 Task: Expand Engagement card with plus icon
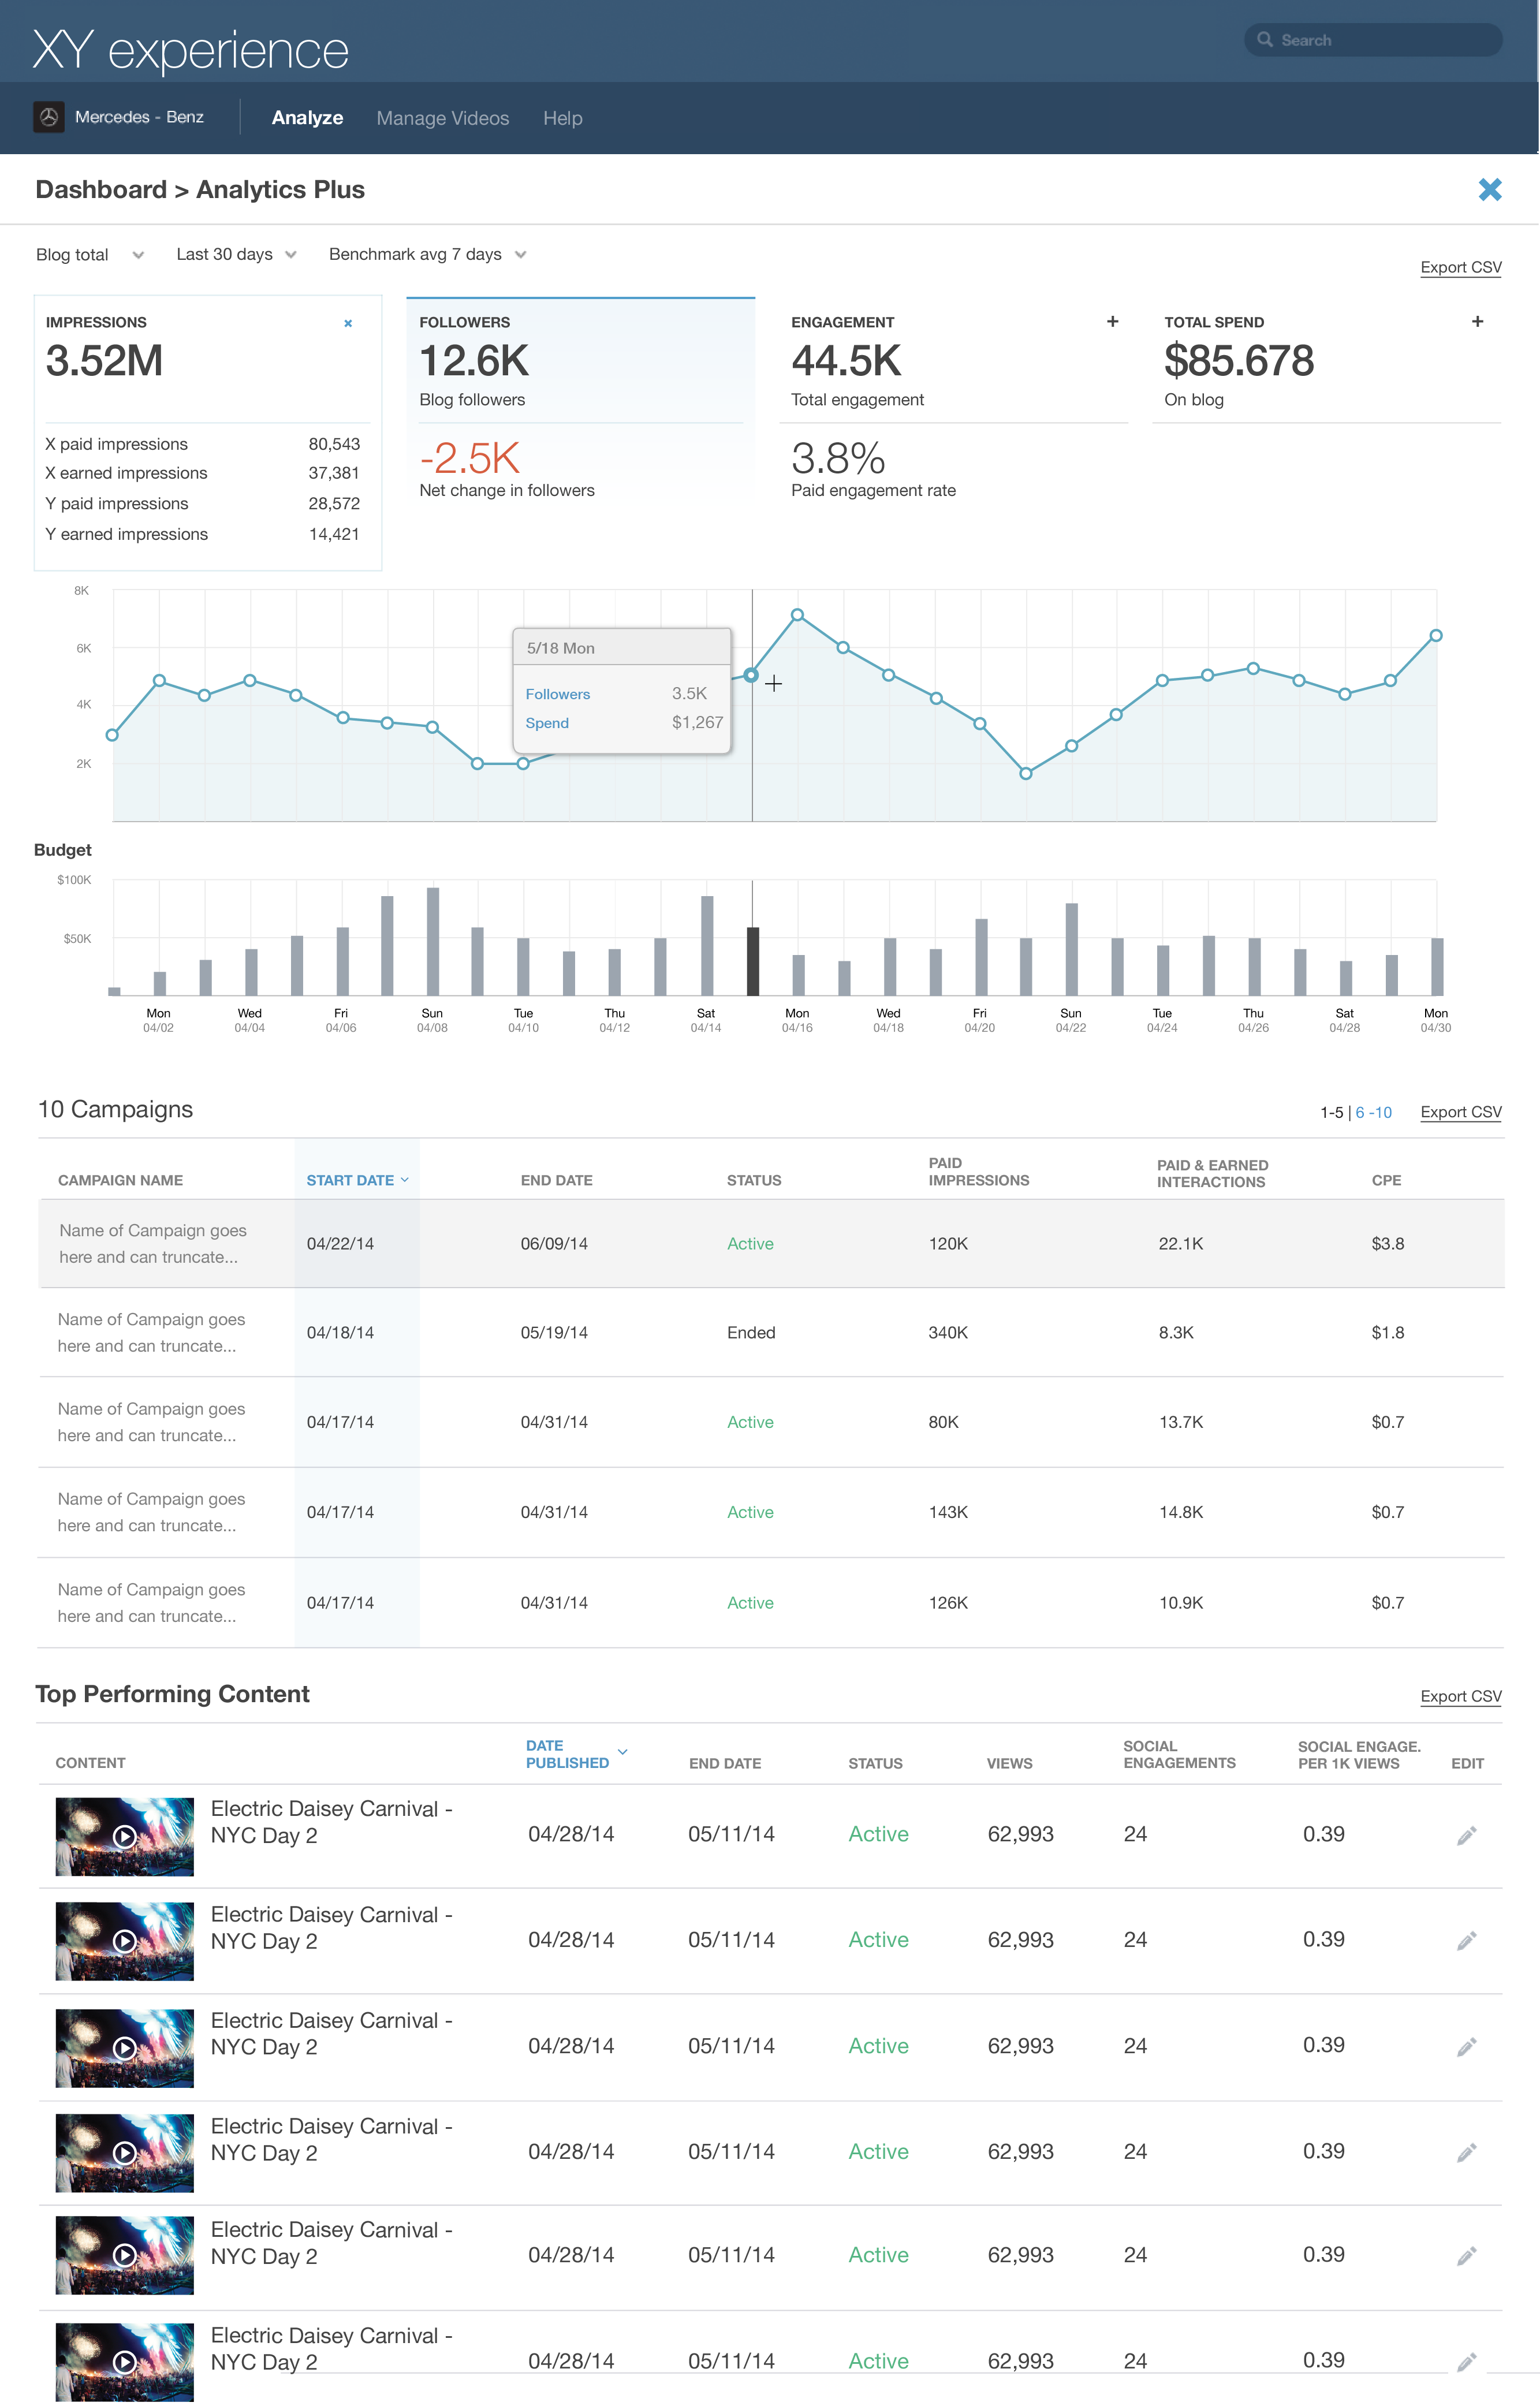click(x=1112, y=321)
